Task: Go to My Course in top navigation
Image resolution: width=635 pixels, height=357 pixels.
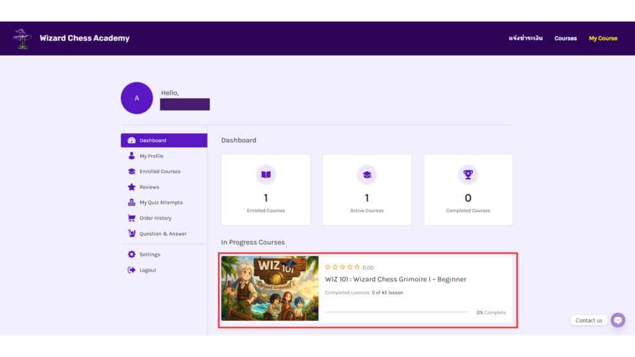Action: [603, 38]
